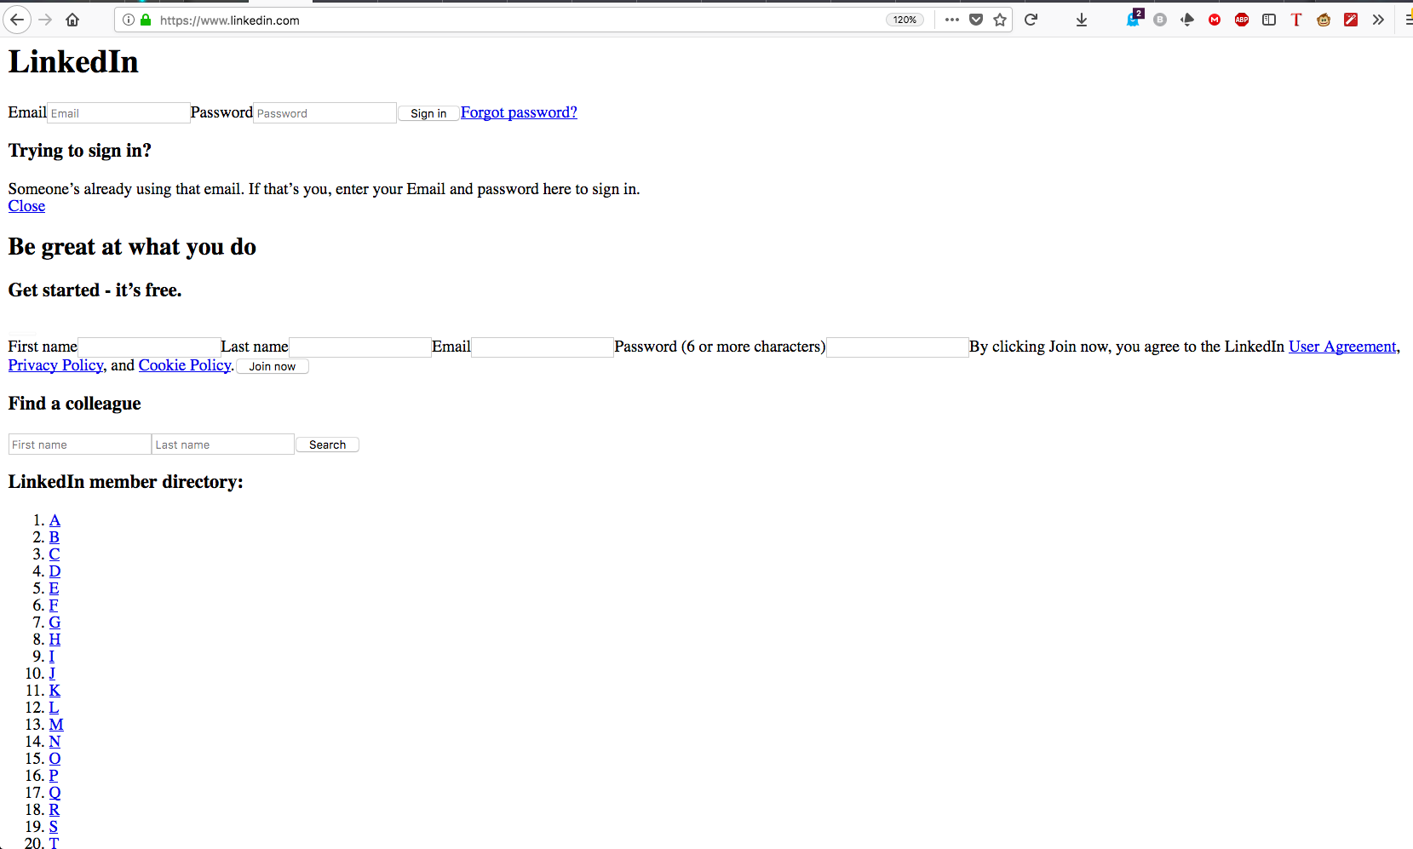
Task: Bookmark this page with star icon
Action: 1000,20
